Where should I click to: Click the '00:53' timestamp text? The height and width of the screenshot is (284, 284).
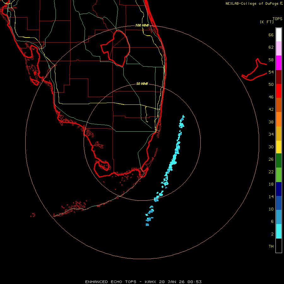click(194, 282)
